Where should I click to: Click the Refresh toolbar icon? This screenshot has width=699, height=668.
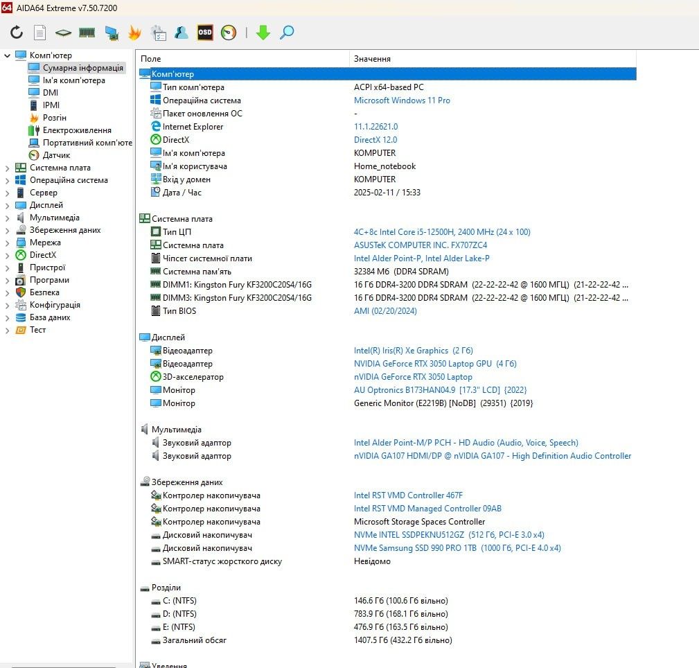pyautogui.click(x=17, y=32)
